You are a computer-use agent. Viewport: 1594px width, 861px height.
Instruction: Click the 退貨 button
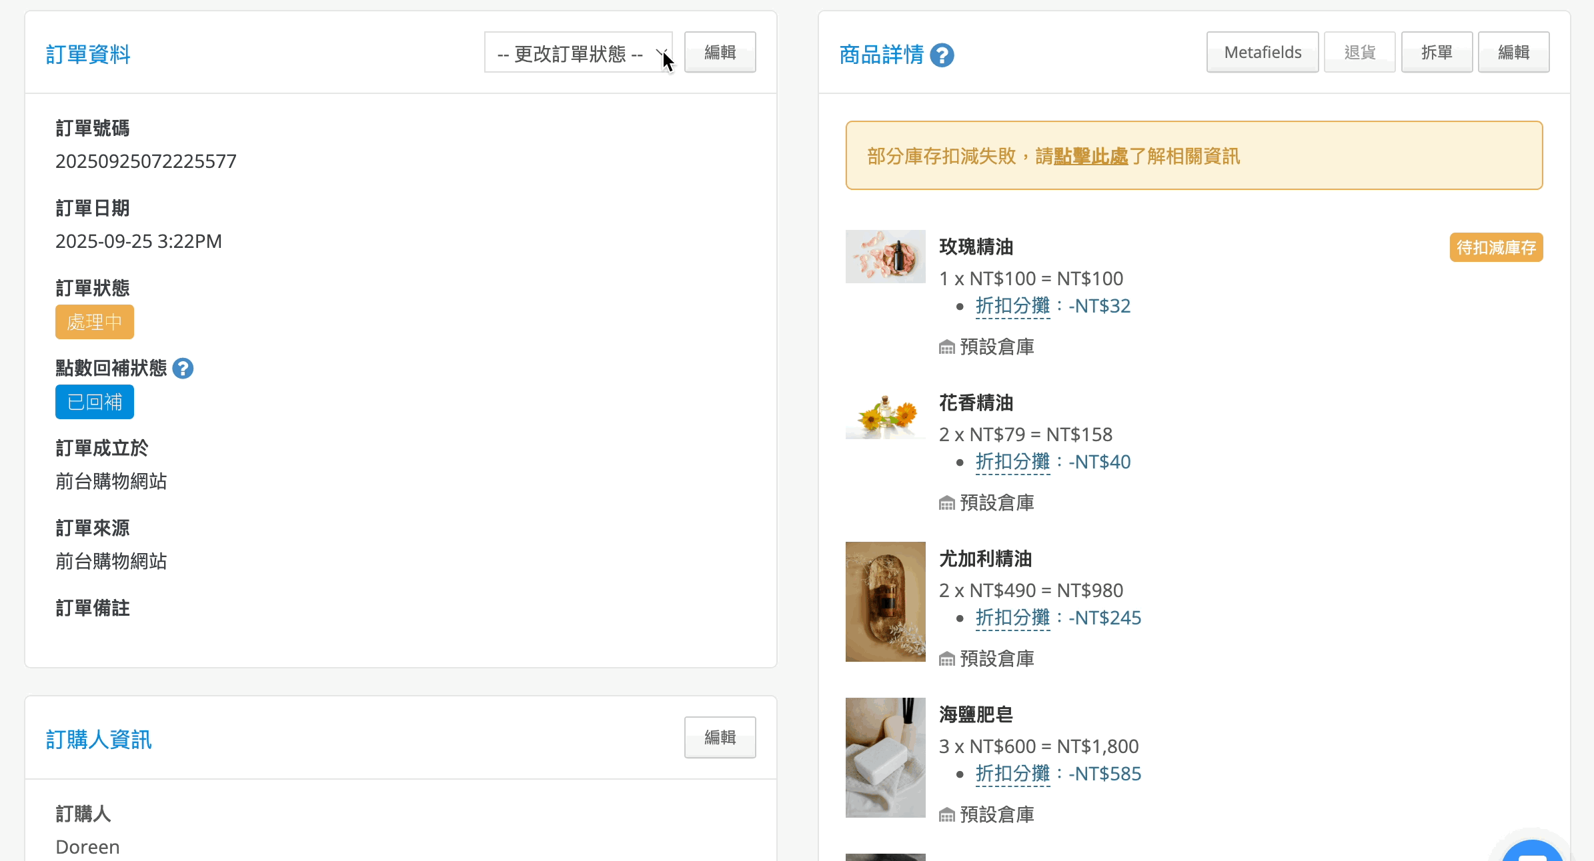pos(1360,53)
